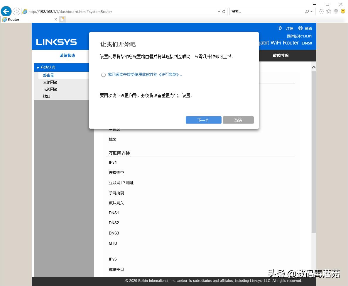Click the DNS3 label
Viewport: 348px width, 286px height.
pos(114,233)
